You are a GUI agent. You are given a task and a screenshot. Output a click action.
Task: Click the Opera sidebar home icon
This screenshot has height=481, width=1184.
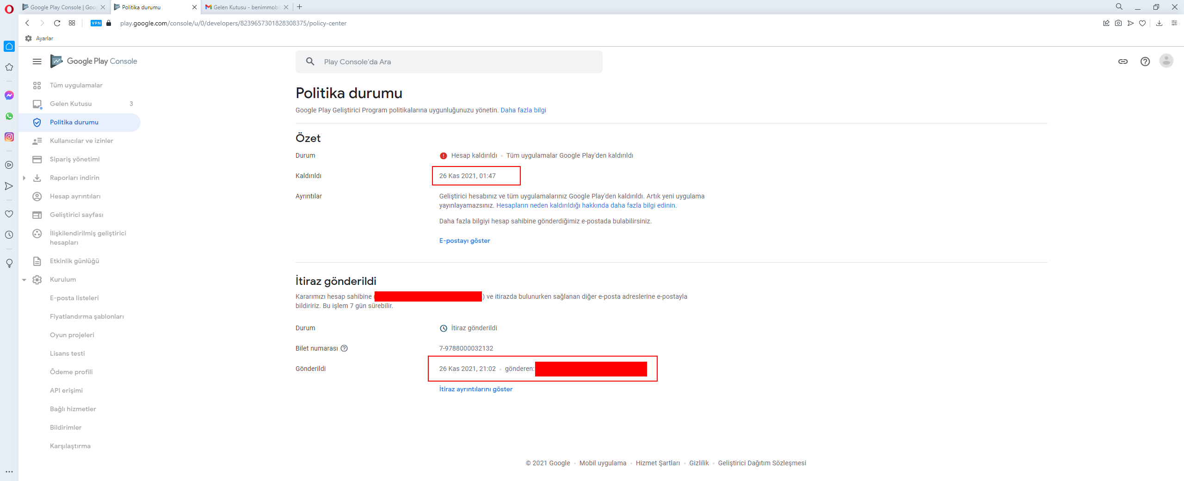pyautogui.click(x=9, y=46)
